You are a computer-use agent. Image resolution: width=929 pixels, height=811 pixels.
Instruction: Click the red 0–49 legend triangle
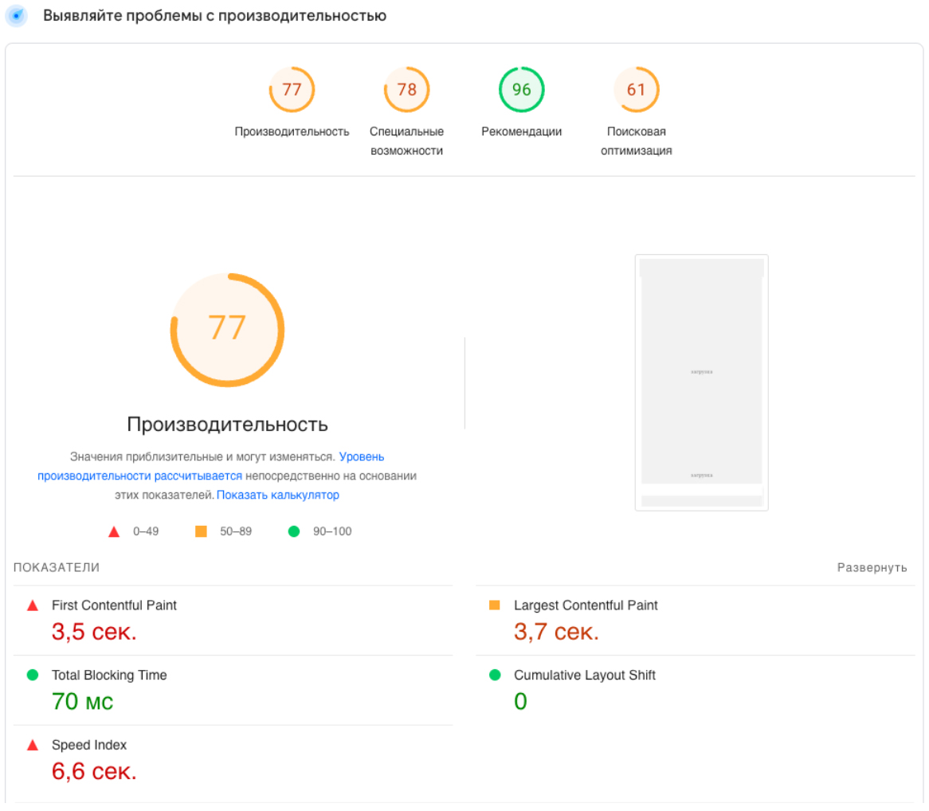pyautogui.click(x=114, y=531)
